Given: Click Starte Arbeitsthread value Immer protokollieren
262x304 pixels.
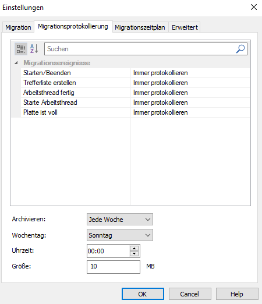Looking at the screenshot, I should click(x=190, y=102).
